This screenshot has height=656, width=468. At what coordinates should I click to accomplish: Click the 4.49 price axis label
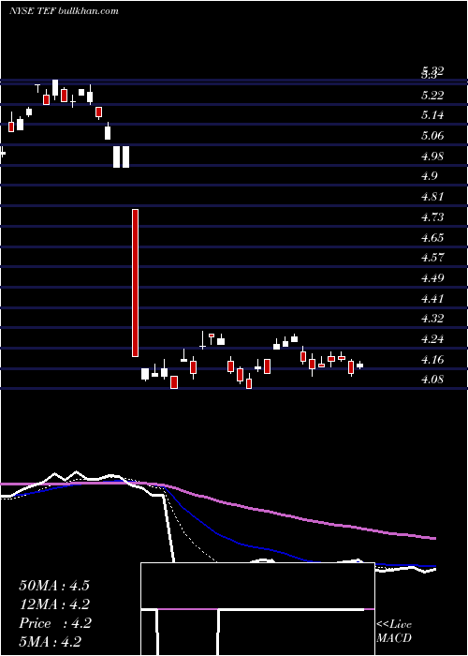point(432,278)
